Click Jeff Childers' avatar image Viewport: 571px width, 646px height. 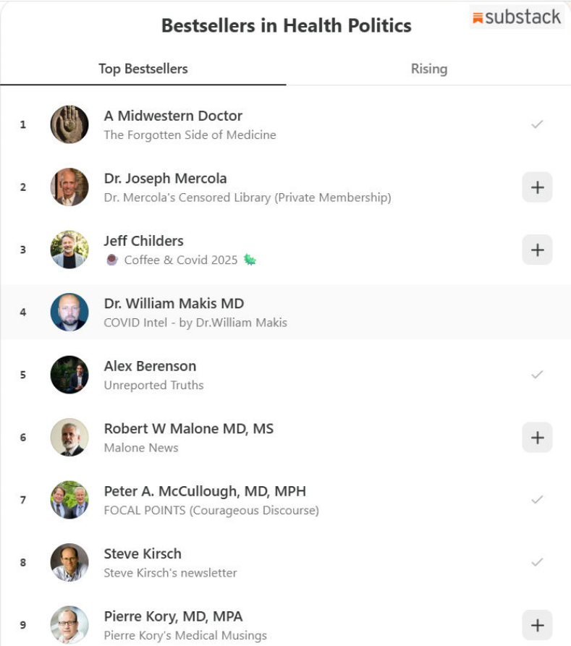[x=69, y=250]
